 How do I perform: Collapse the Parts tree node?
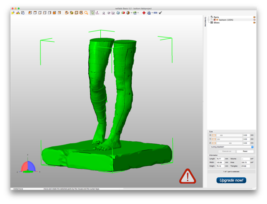(x=209, y=17)
